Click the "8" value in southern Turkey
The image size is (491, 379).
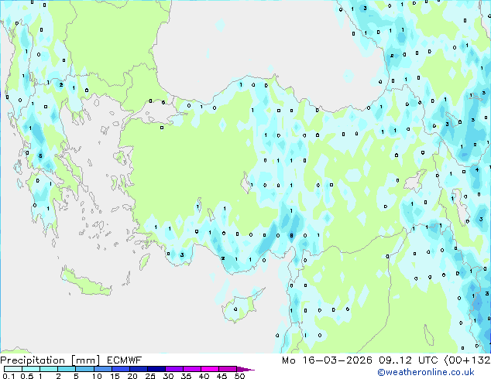[x=291, y=235]
